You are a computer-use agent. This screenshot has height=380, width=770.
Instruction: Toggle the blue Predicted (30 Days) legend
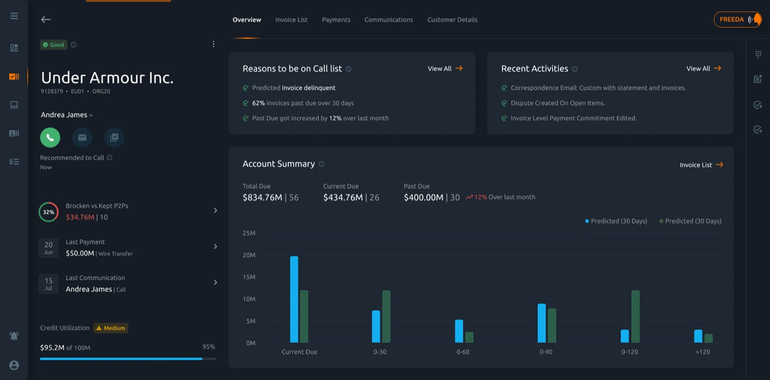point(616,221)
